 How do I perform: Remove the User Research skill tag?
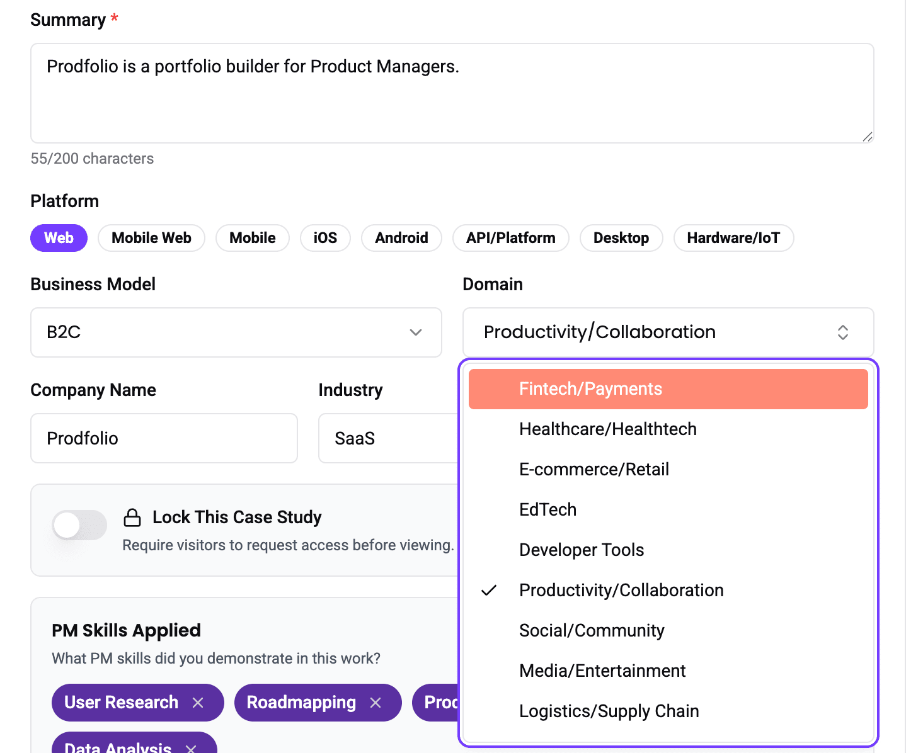[198, 703]
